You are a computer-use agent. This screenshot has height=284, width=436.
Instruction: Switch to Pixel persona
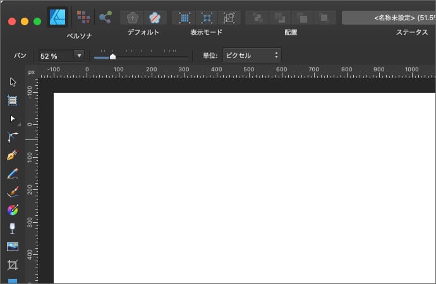click(x=83, y=16)
